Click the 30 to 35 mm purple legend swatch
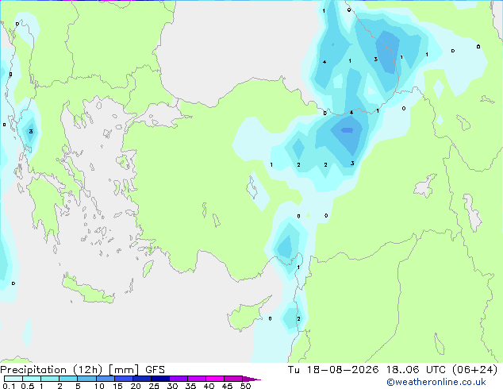 (179, 379)
